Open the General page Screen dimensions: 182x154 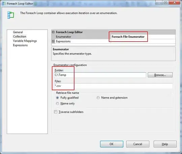(x=18, y=32)
